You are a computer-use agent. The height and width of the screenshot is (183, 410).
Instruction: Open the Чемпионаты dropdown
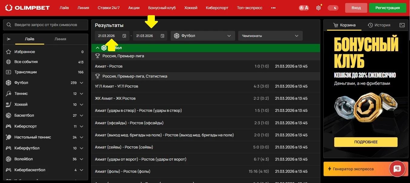(270, 36)
